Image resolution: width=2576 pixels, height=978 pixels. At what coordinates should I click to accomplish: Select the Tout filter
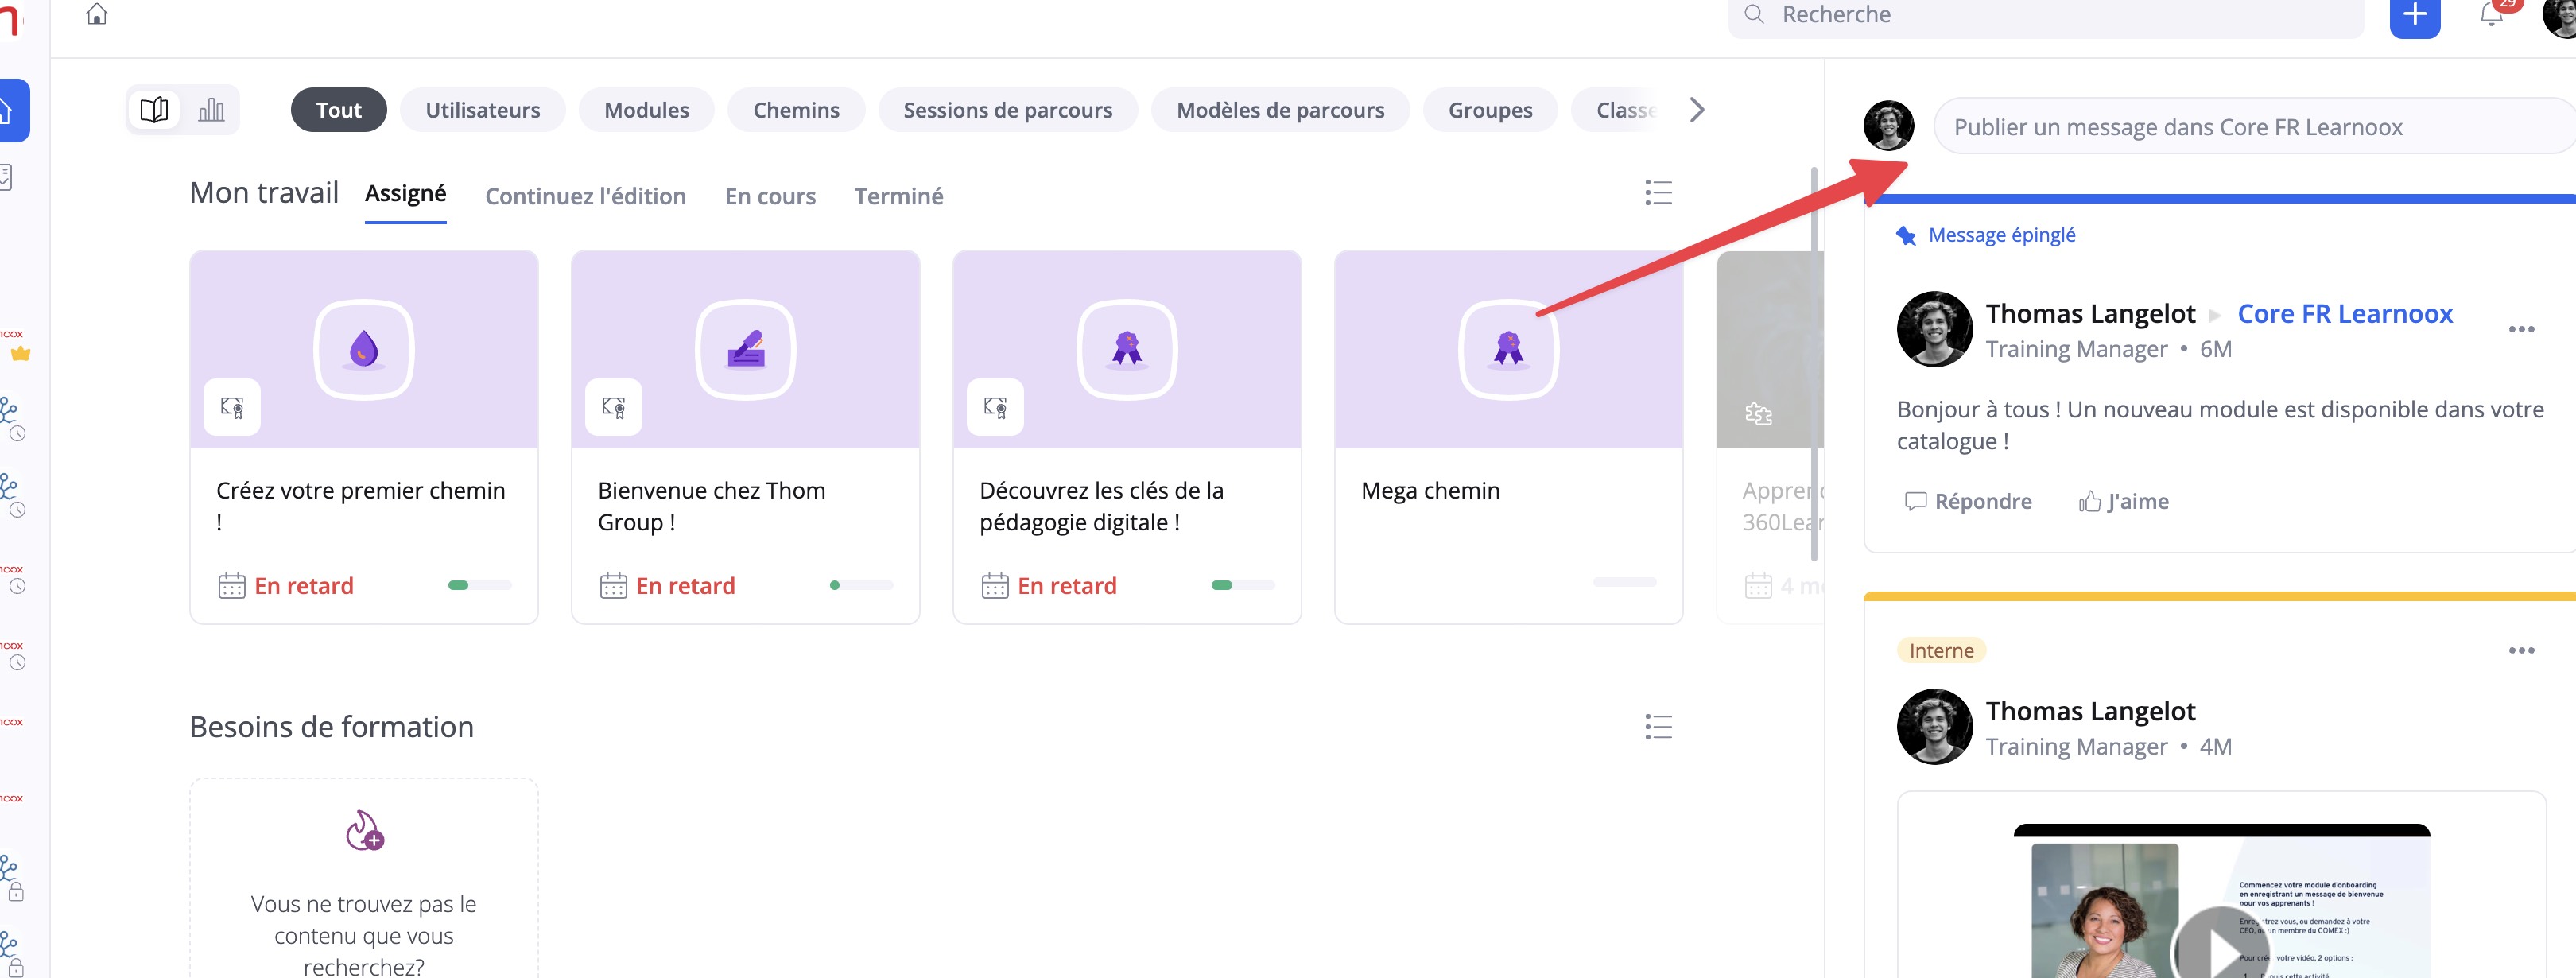click(x=339, y=110)
